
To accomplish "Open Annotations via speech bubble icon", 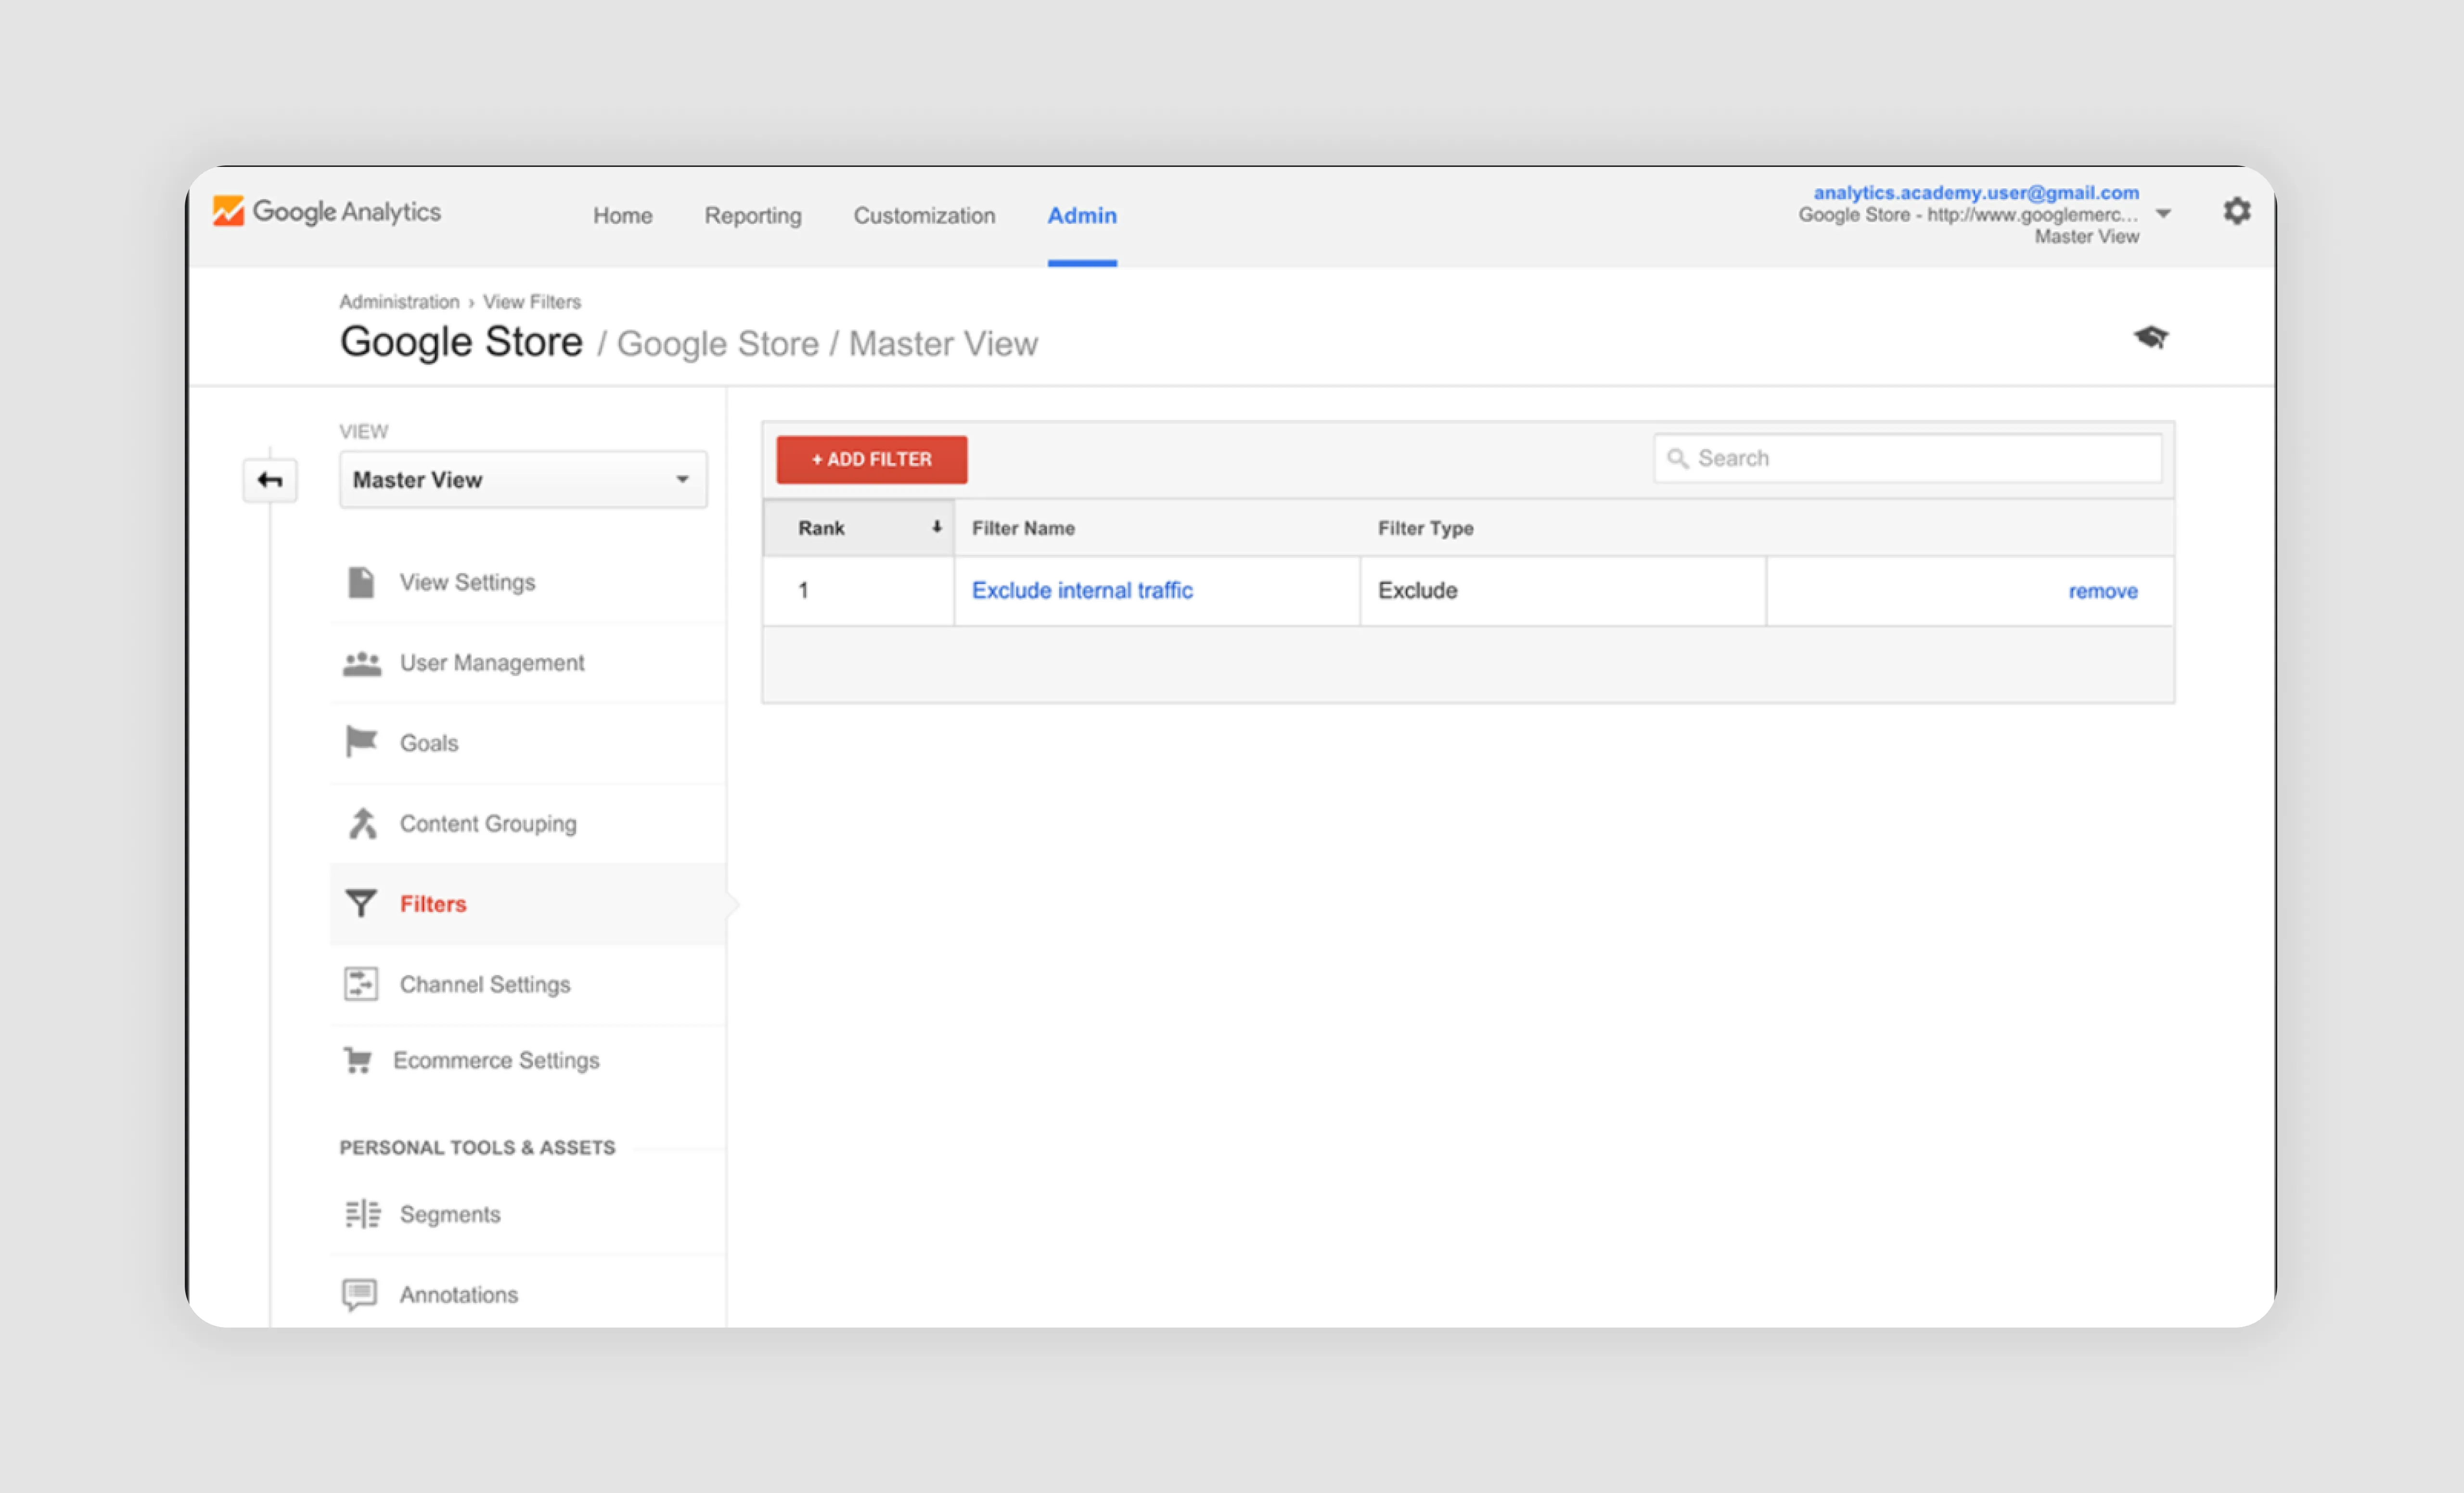I will (360, 1294).
